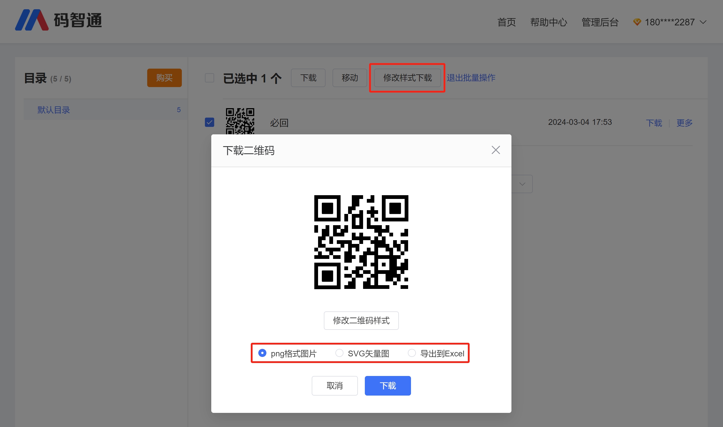Open the 帮助中心 nav item
Image resolution: width=723 pixels, height=427 pixels.
(548, 22)
